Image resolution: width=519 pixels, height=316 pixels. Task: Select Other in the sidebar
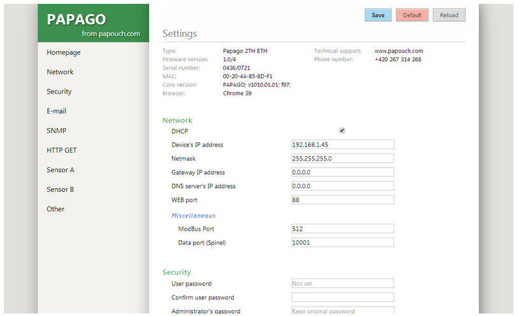coord(55,209)
